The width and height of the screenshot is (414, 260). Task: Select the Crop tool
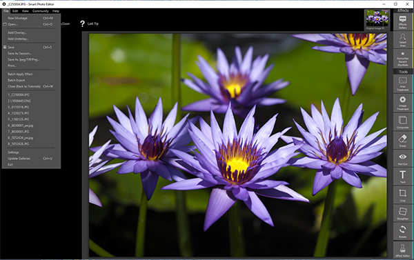[x=403, y=194]
